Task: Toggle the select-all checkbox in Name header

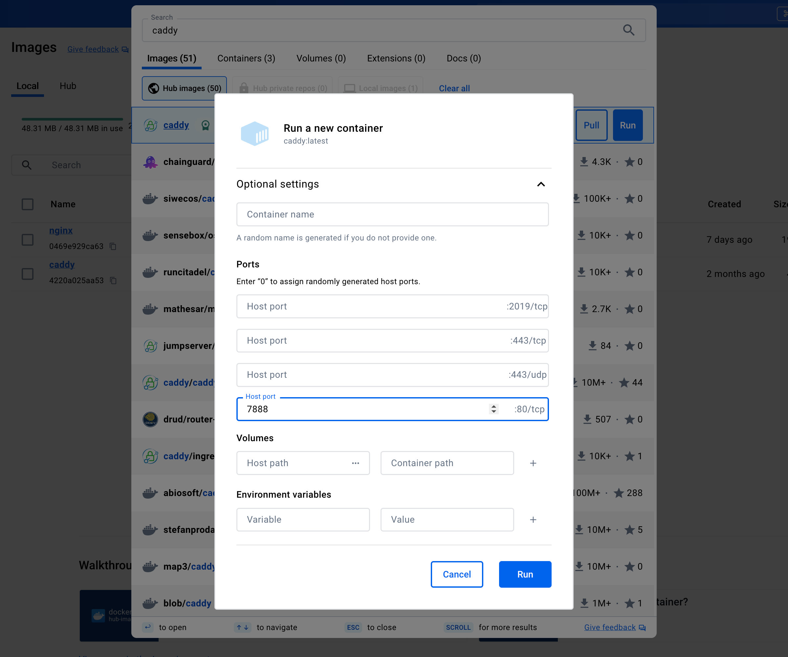Action: point(27,204)
